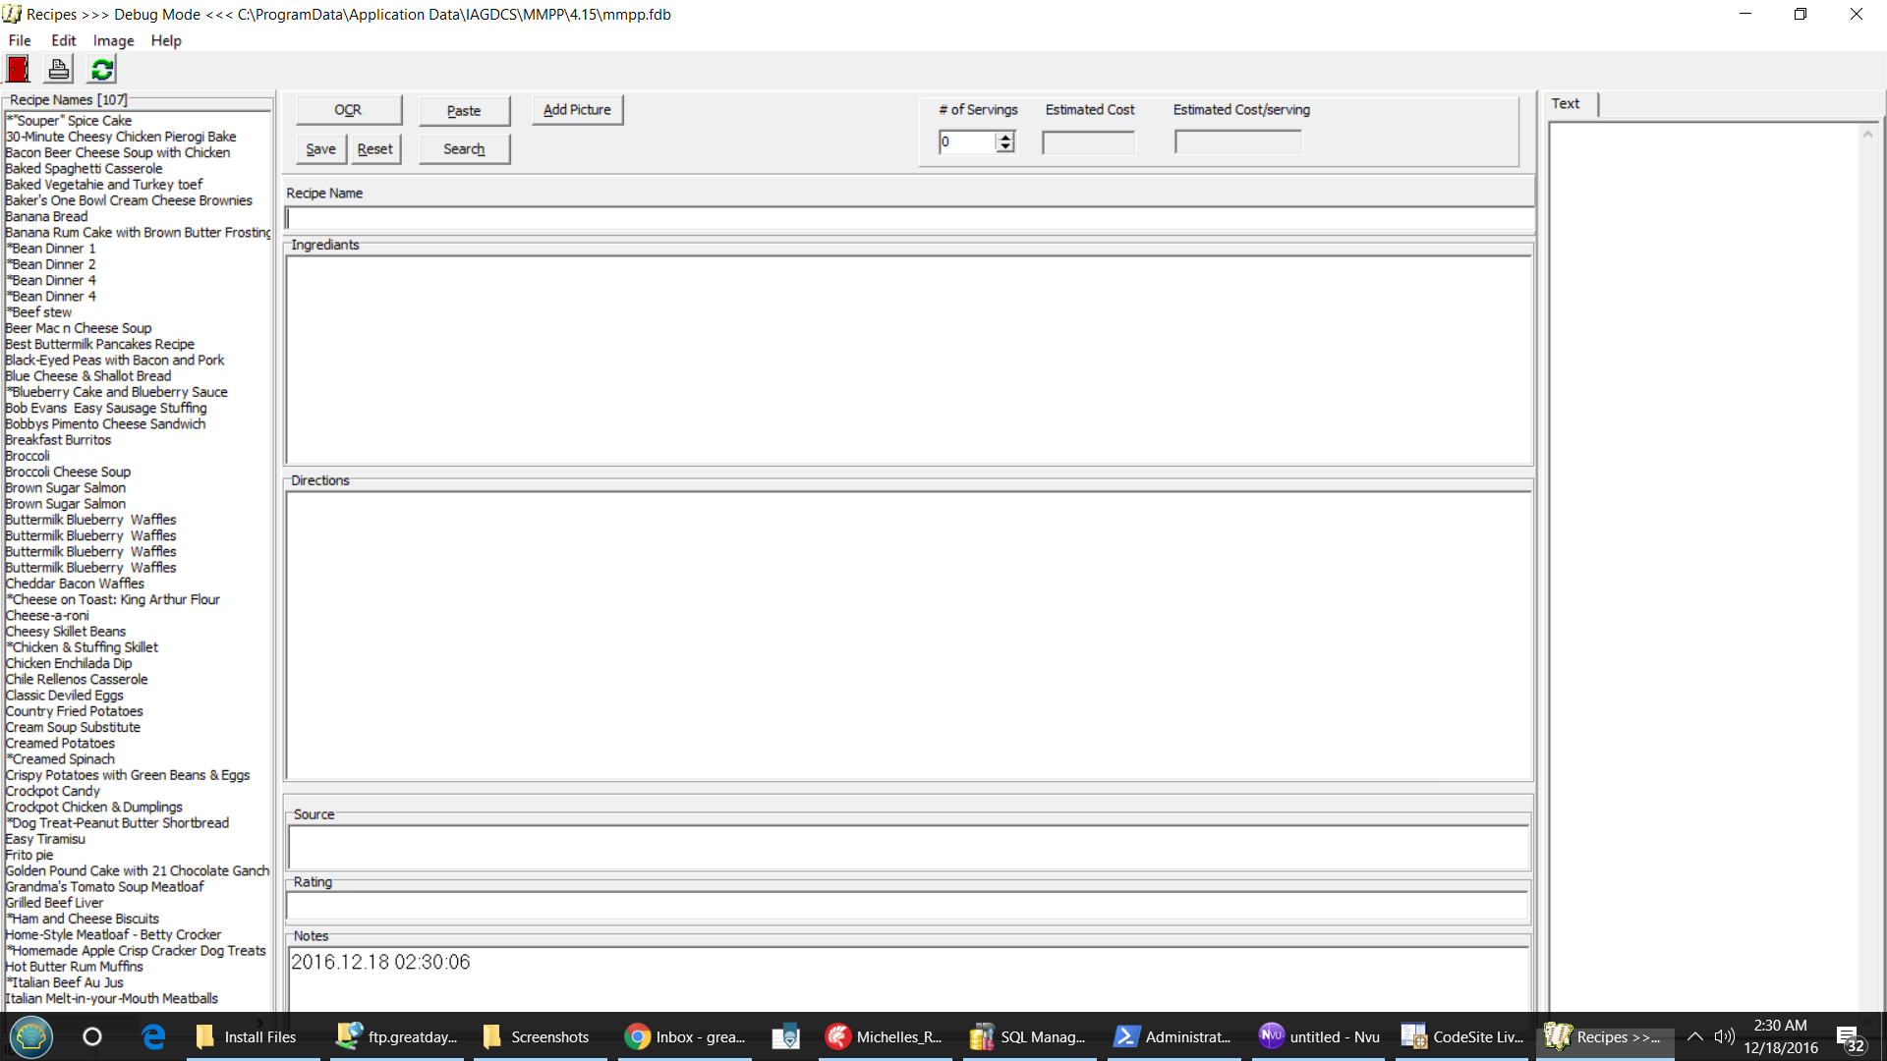Switch to SQL Manager on taskbar
The image size is (1887, 1061).
click(1028, 1036)
